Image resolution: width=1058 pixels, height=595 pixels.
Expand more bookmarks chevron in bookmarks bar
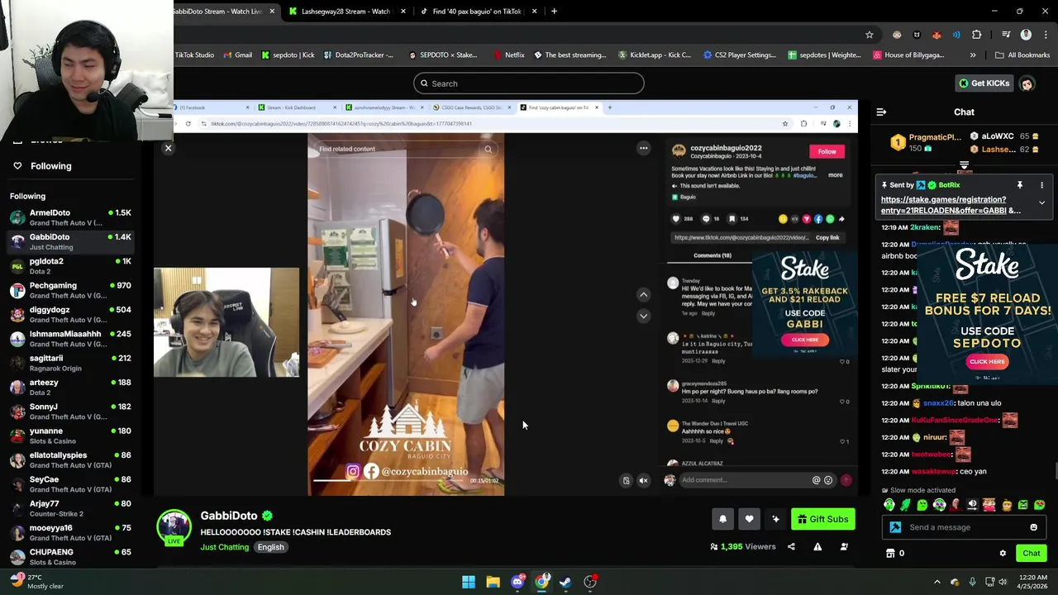[972, 55]
